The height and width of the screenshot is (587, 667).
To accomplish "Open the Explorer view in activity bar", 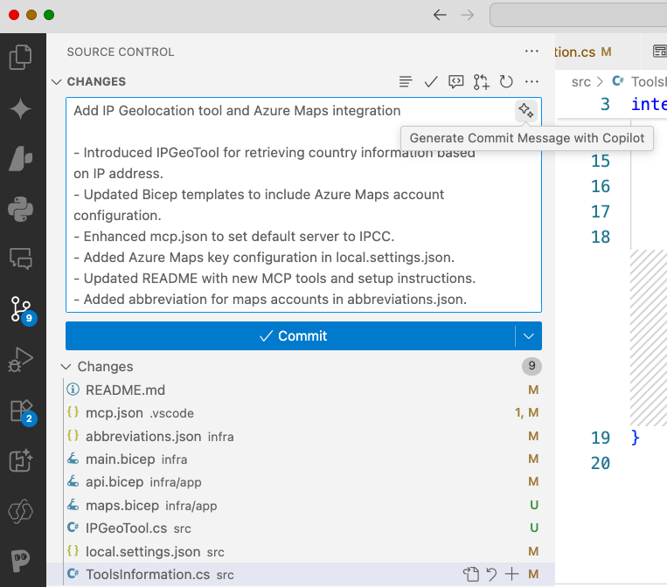I will (20, 57).
